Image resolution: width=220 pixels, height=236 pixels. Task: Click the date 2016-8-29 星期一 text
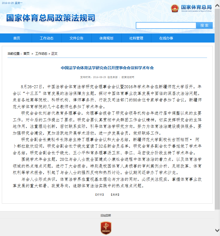point(12,3)
